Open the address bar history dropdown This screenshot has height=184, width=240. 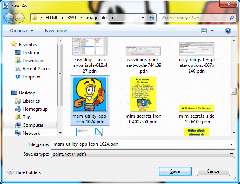pos(143,18)
